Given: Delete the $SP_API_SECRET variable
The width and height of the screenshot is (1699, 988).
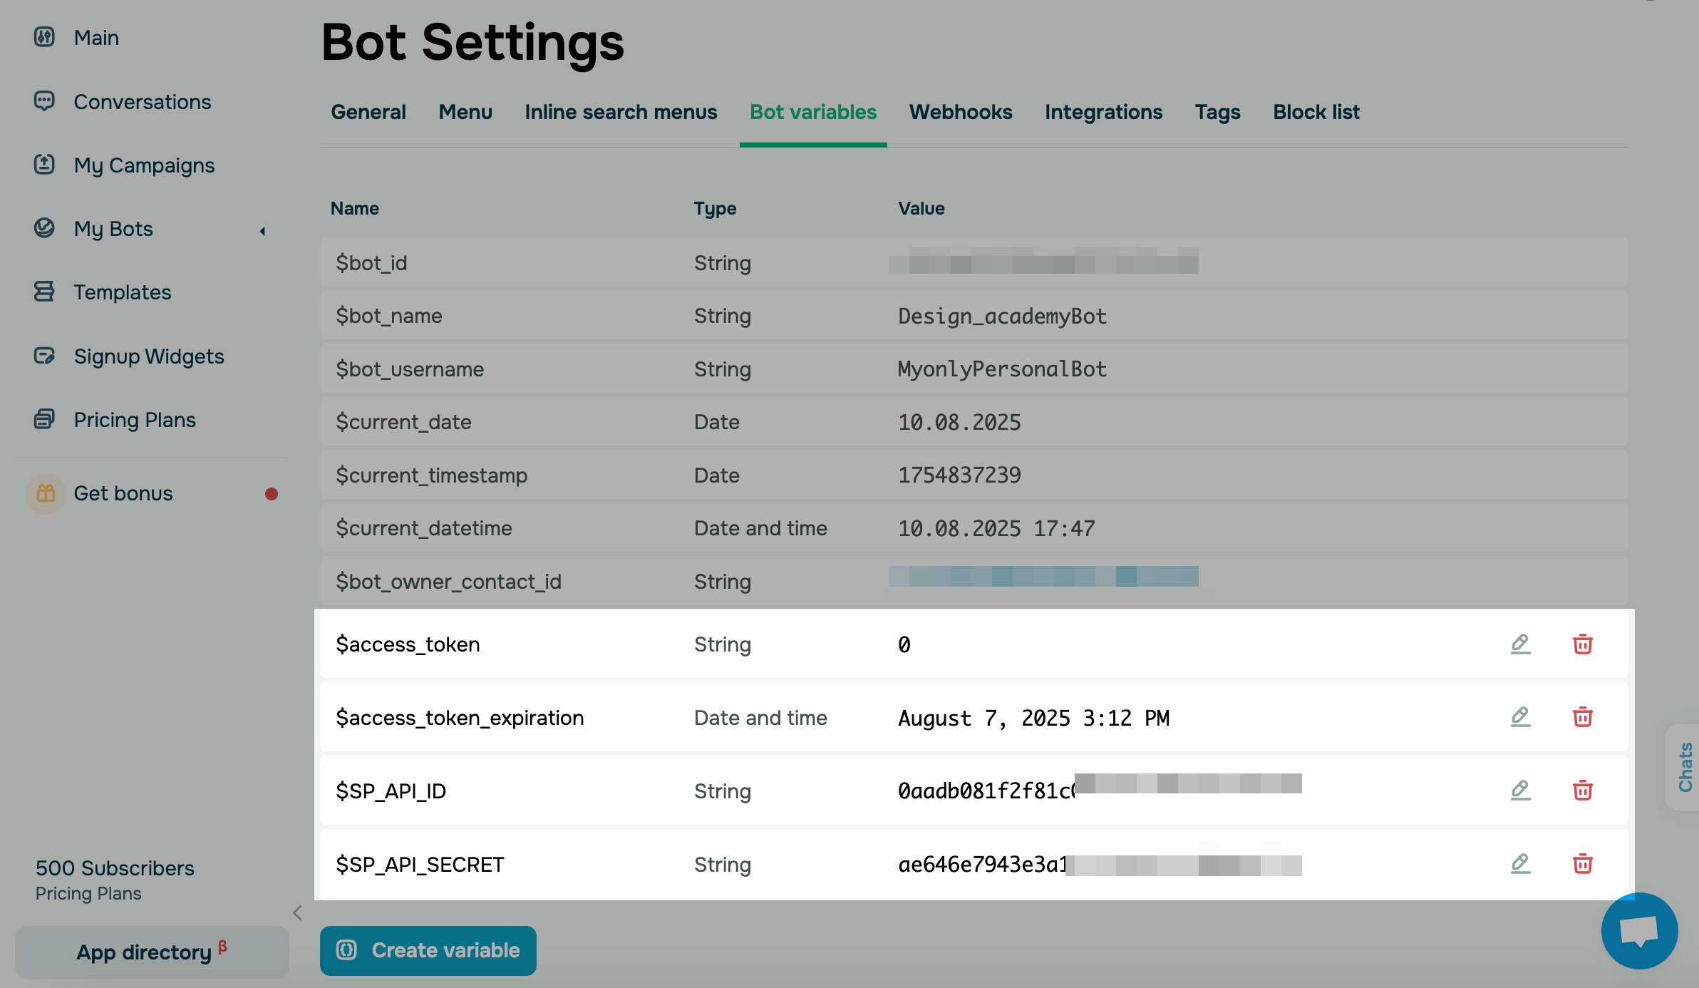Looking at the screenshot, I should tap(1582, 863).
